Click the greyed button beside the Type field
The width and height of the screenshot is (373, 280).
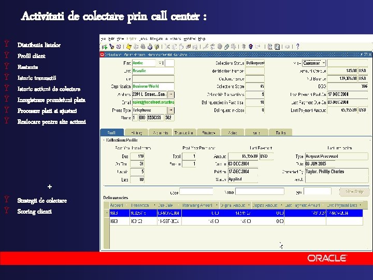point(354,192)
